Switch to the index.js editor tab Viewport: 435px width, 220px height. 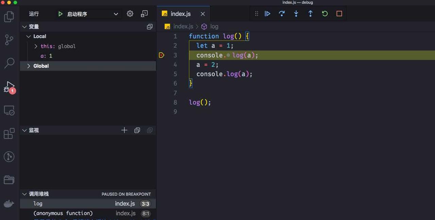click(180, 14)
